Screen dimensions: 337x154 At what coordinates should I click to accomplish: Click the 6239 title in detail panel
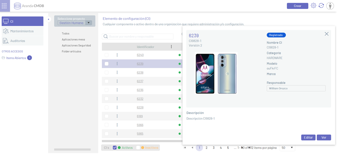(194, 36)
